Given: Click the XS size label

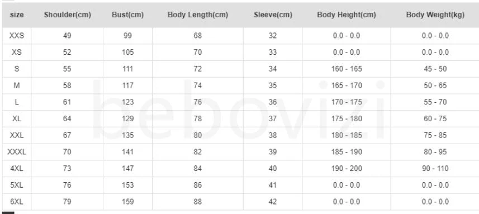Looking at the screenshot, I should (17, 52).
